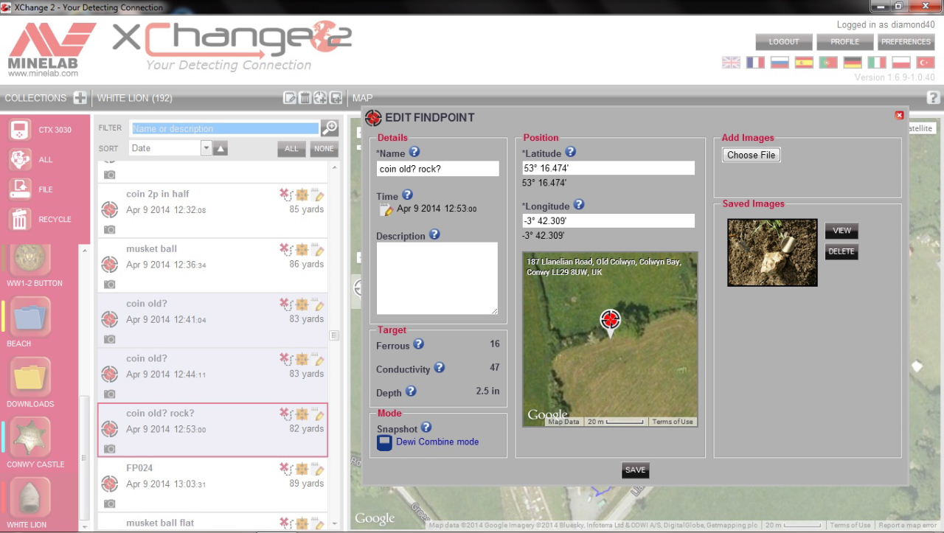Click help icon next to Description
This screenshot has width=944, height=533.
click(x=434, y=234)
